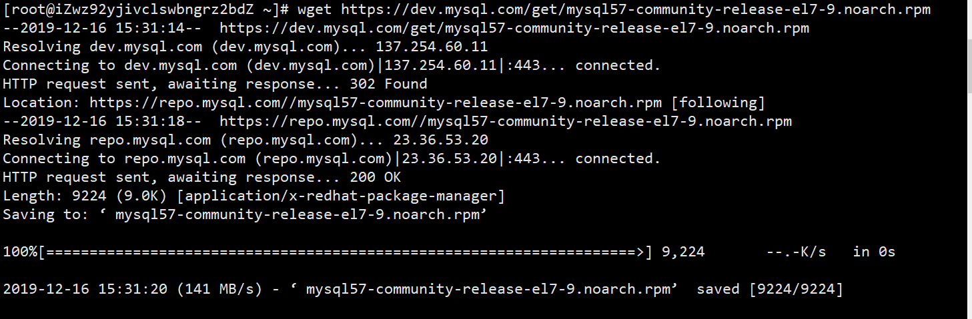Image resolution: width=972 pixels, height=319 pixels.
Task: Click the middle of the download progress bar
Action: (340, 252)
